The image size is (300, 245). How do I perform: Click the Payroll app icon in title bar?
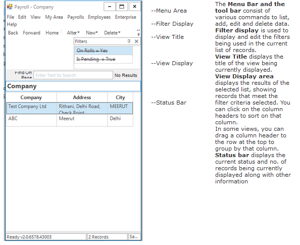10,7
